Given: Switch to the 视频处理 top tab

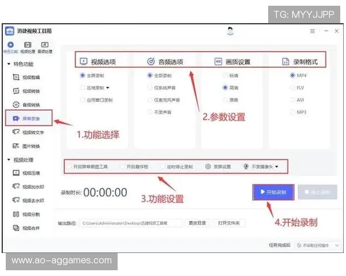Looking at the screenshot, I should [x=27, y=47].
